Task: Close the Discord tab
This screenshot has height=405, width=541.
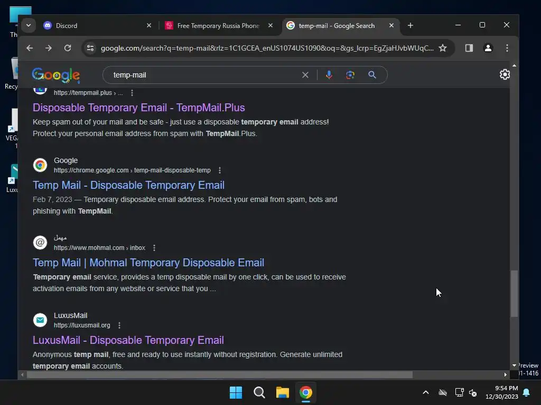Action: pos(148,25)
